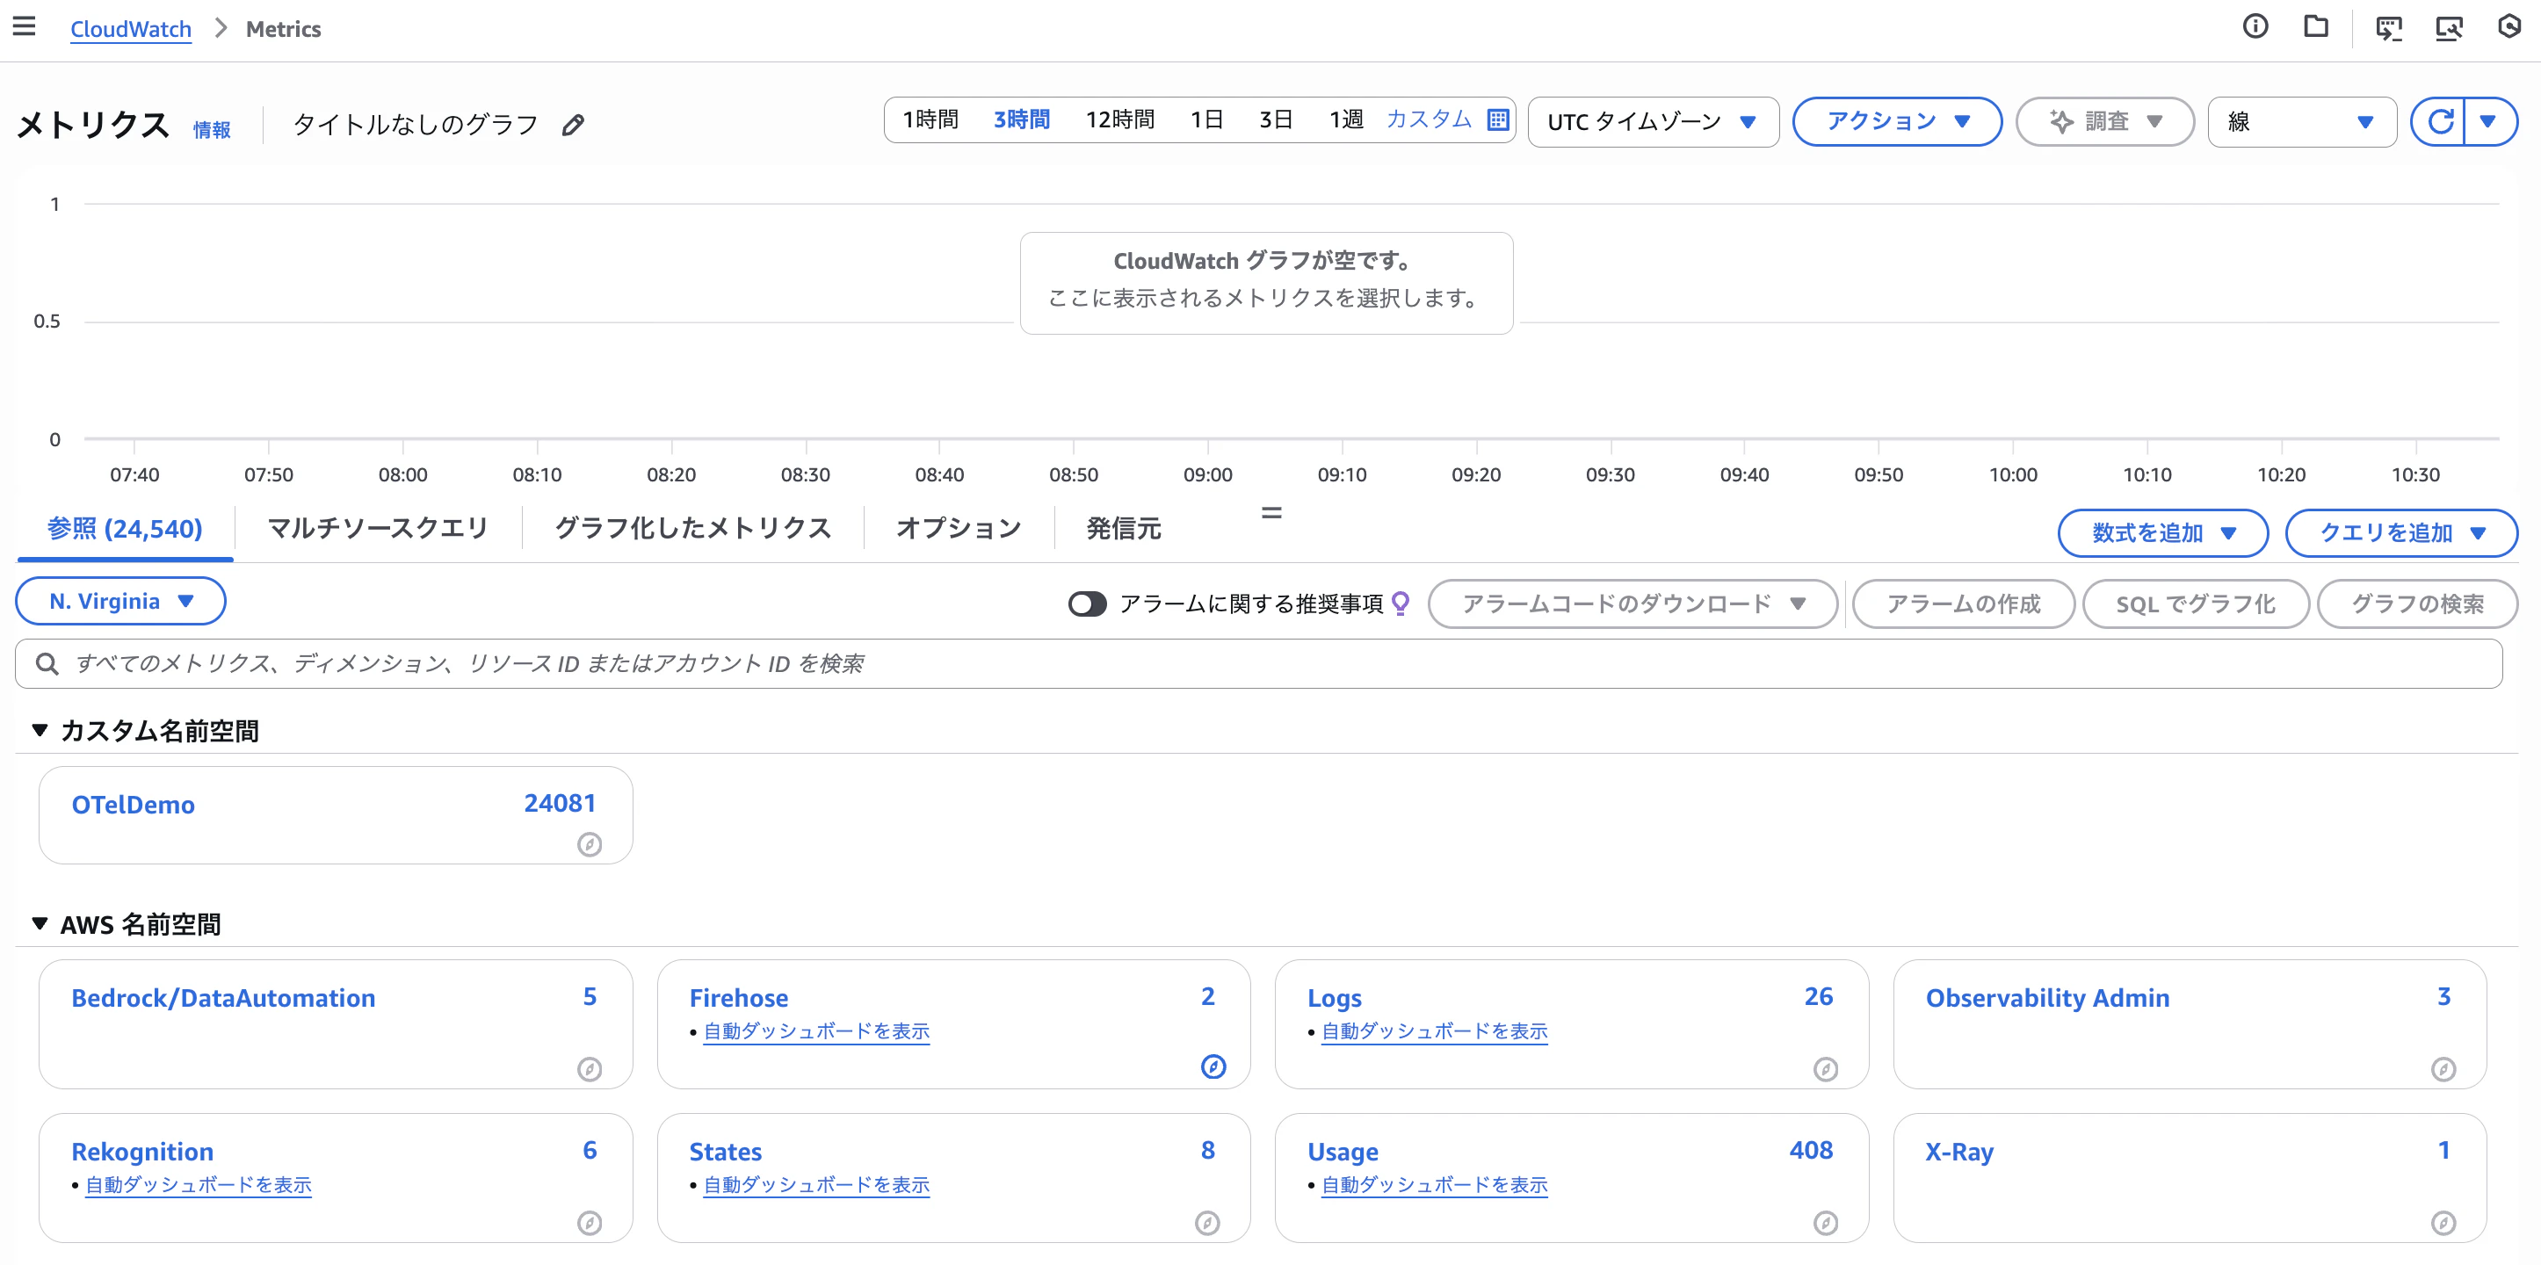Select the 1時間 time range
Image resolution: width=2541 pixels, height=1265 pixels.
(930, 119)
